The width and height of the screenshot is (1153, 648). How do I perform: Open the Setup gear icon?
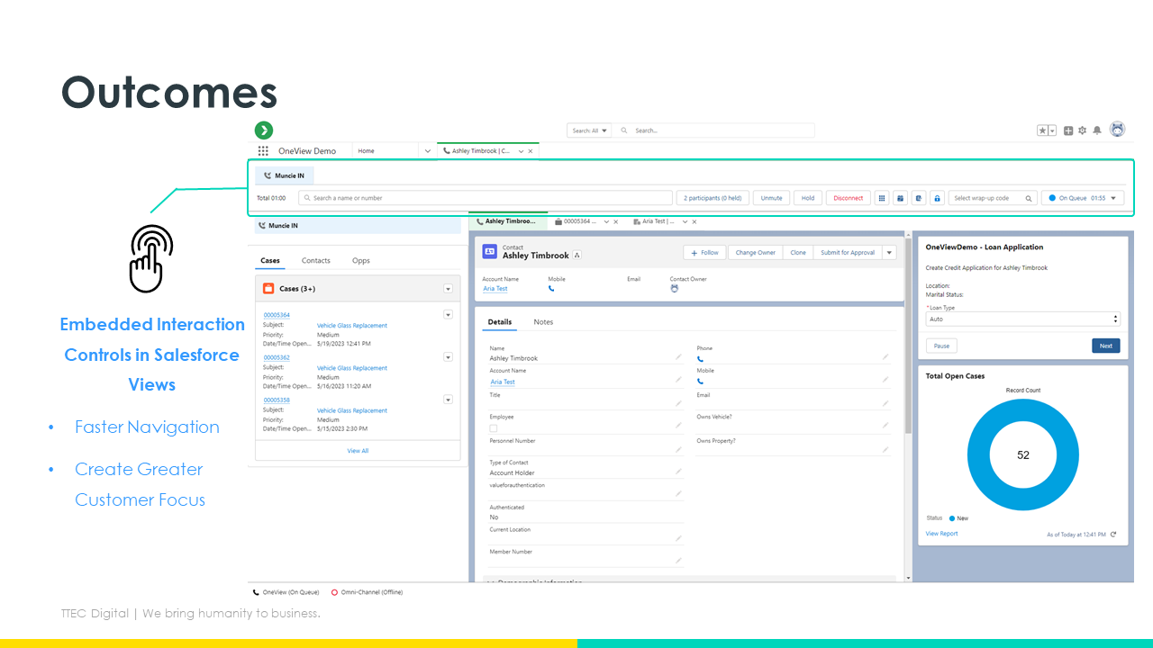pyautogui.click(x=1083, y=130)
